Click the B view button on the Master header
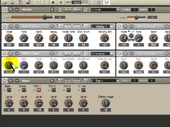 tap(11, 10)
